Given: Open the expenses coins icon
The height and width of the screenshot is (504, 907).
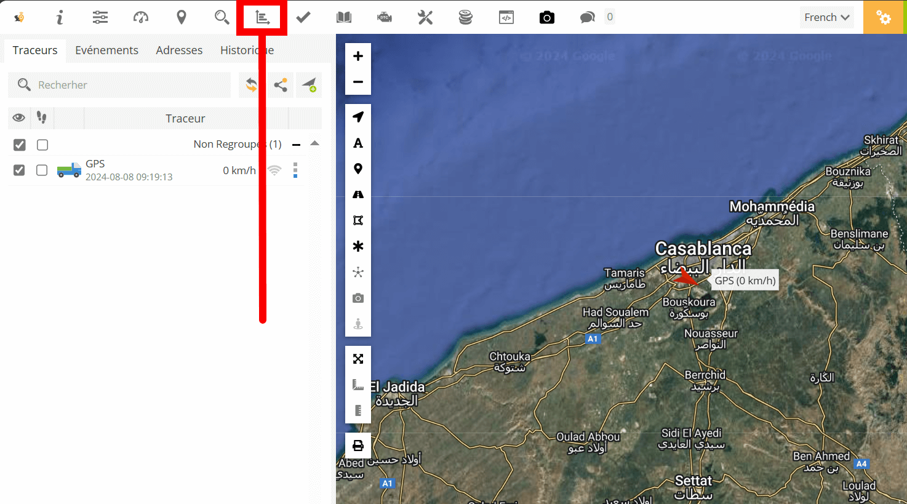Looking at the screenshot, I should click(x=466, y=17).
